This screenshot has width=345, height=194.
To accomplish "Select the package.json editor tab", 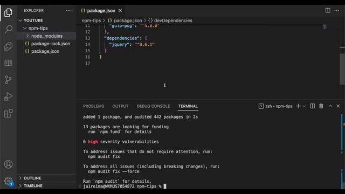I will point(101,11).
